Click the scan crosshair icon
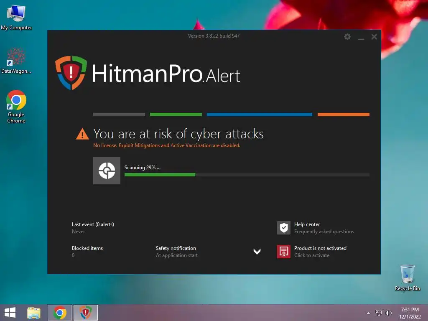This screenshot has height=321, width=428. (107, 171)
